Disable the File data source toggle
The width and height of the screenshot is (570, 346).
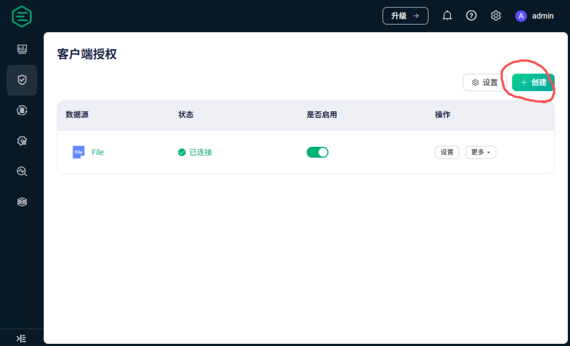317,152
